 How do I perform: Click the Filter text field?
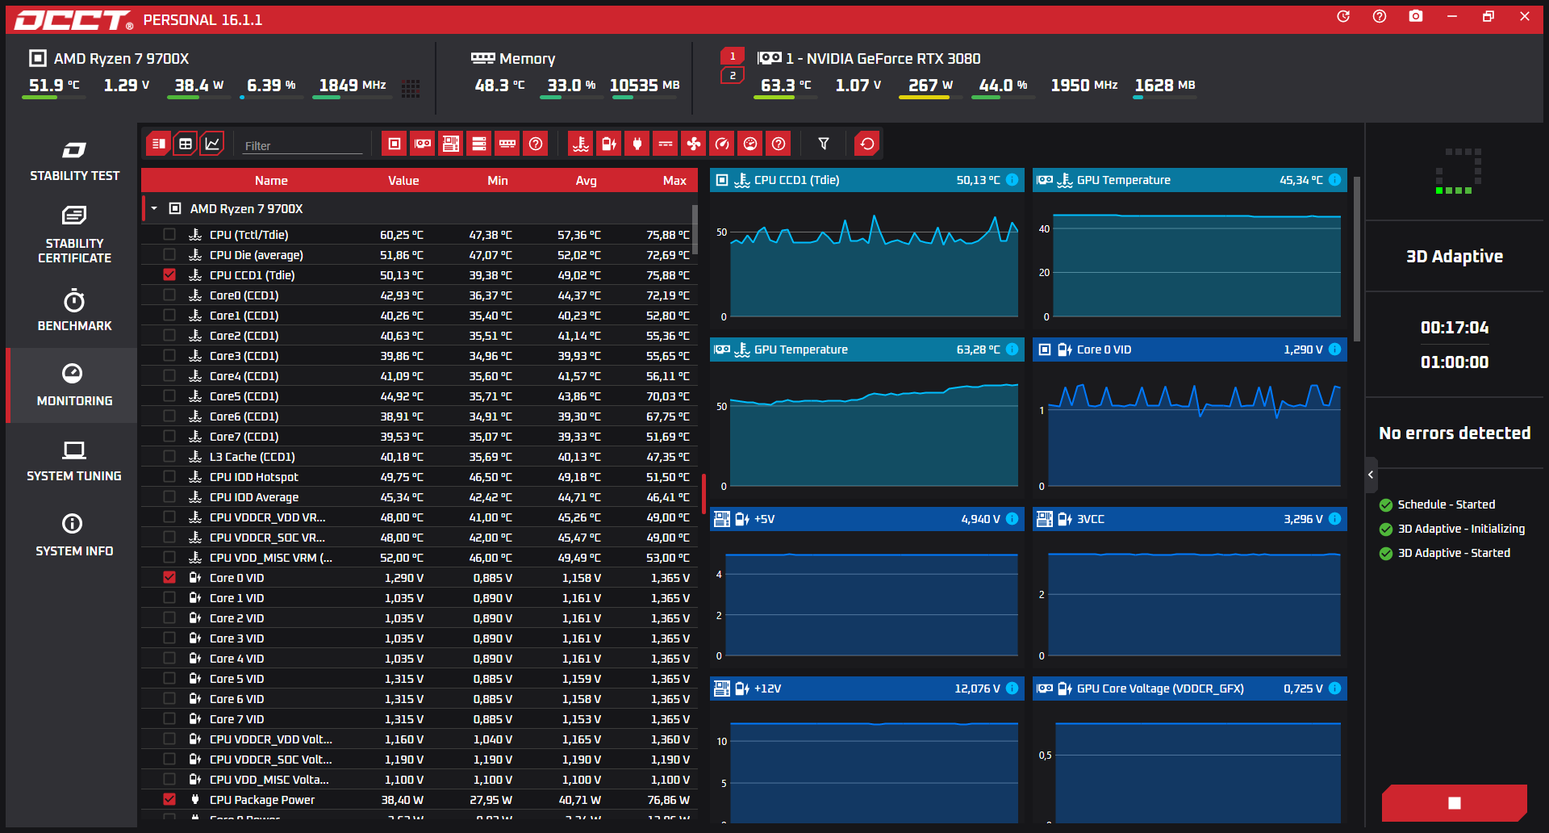303,146
